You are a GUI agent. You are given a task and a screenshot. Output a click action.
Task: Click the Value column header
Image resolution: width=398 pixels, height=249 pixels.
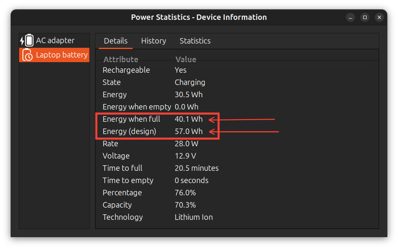[186, 59]
